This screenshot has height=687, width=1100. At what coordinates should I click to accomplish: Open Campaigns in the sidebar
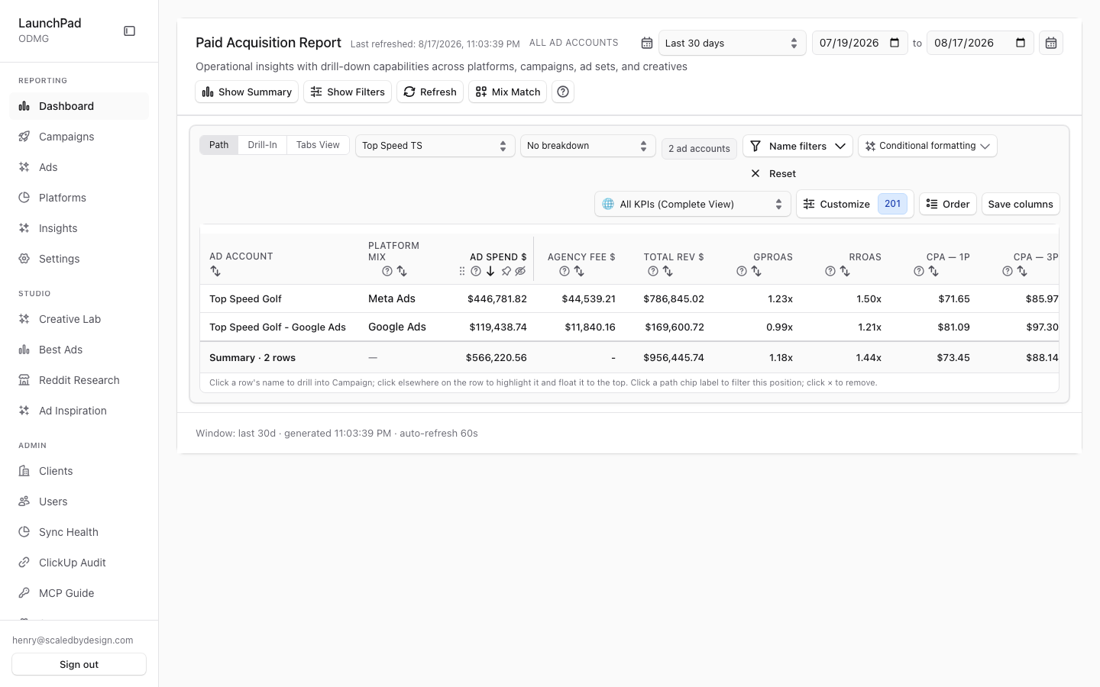point(79,137)
